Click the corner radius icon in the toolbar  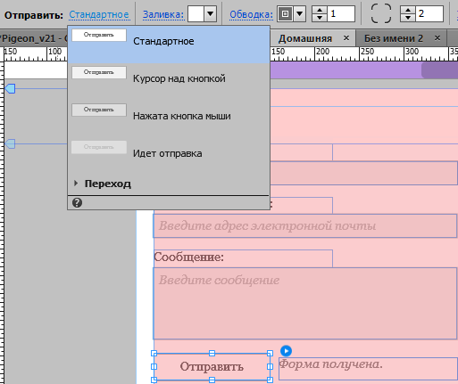click(x=381, y=13)
